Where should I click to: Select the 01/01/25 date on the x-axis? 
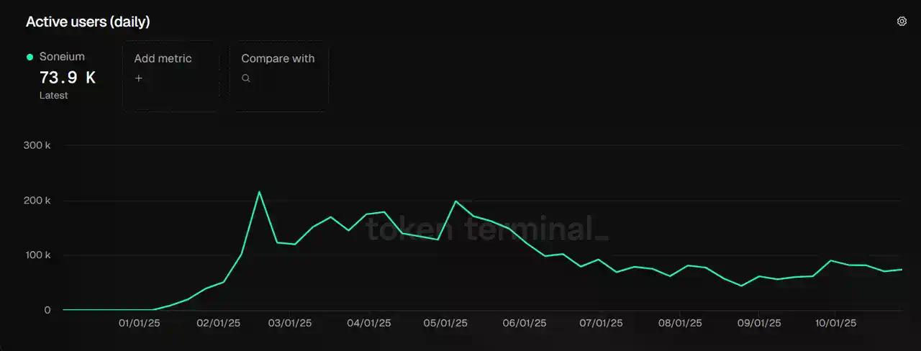140,324
